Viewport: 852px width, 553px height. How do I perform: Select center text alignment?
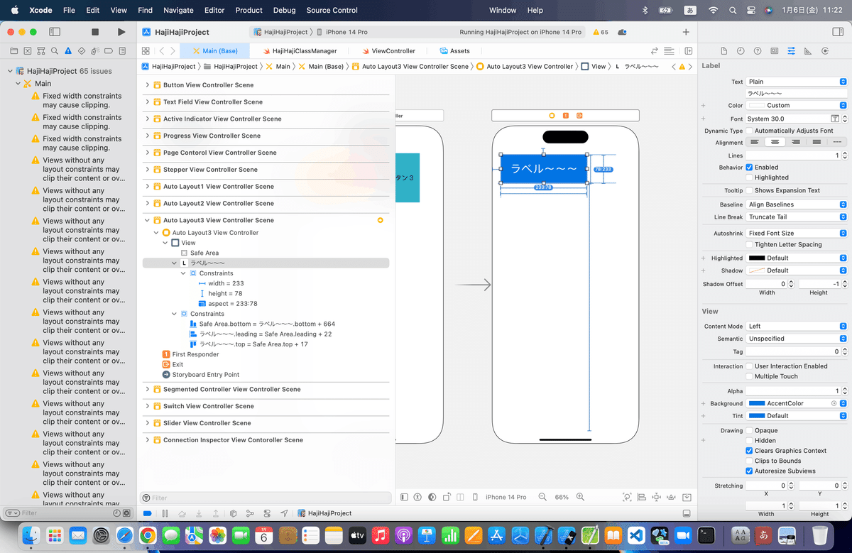click(x=775, y=143)
